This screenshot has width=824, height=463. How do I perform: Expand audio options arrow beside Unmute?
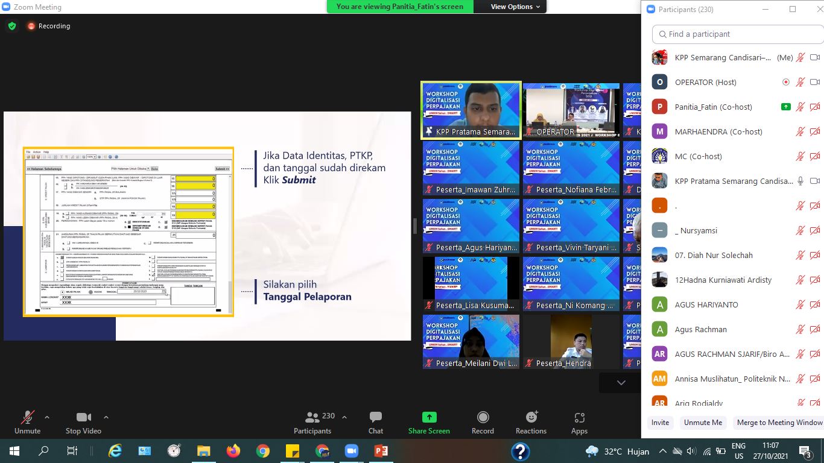coord(47,417)
